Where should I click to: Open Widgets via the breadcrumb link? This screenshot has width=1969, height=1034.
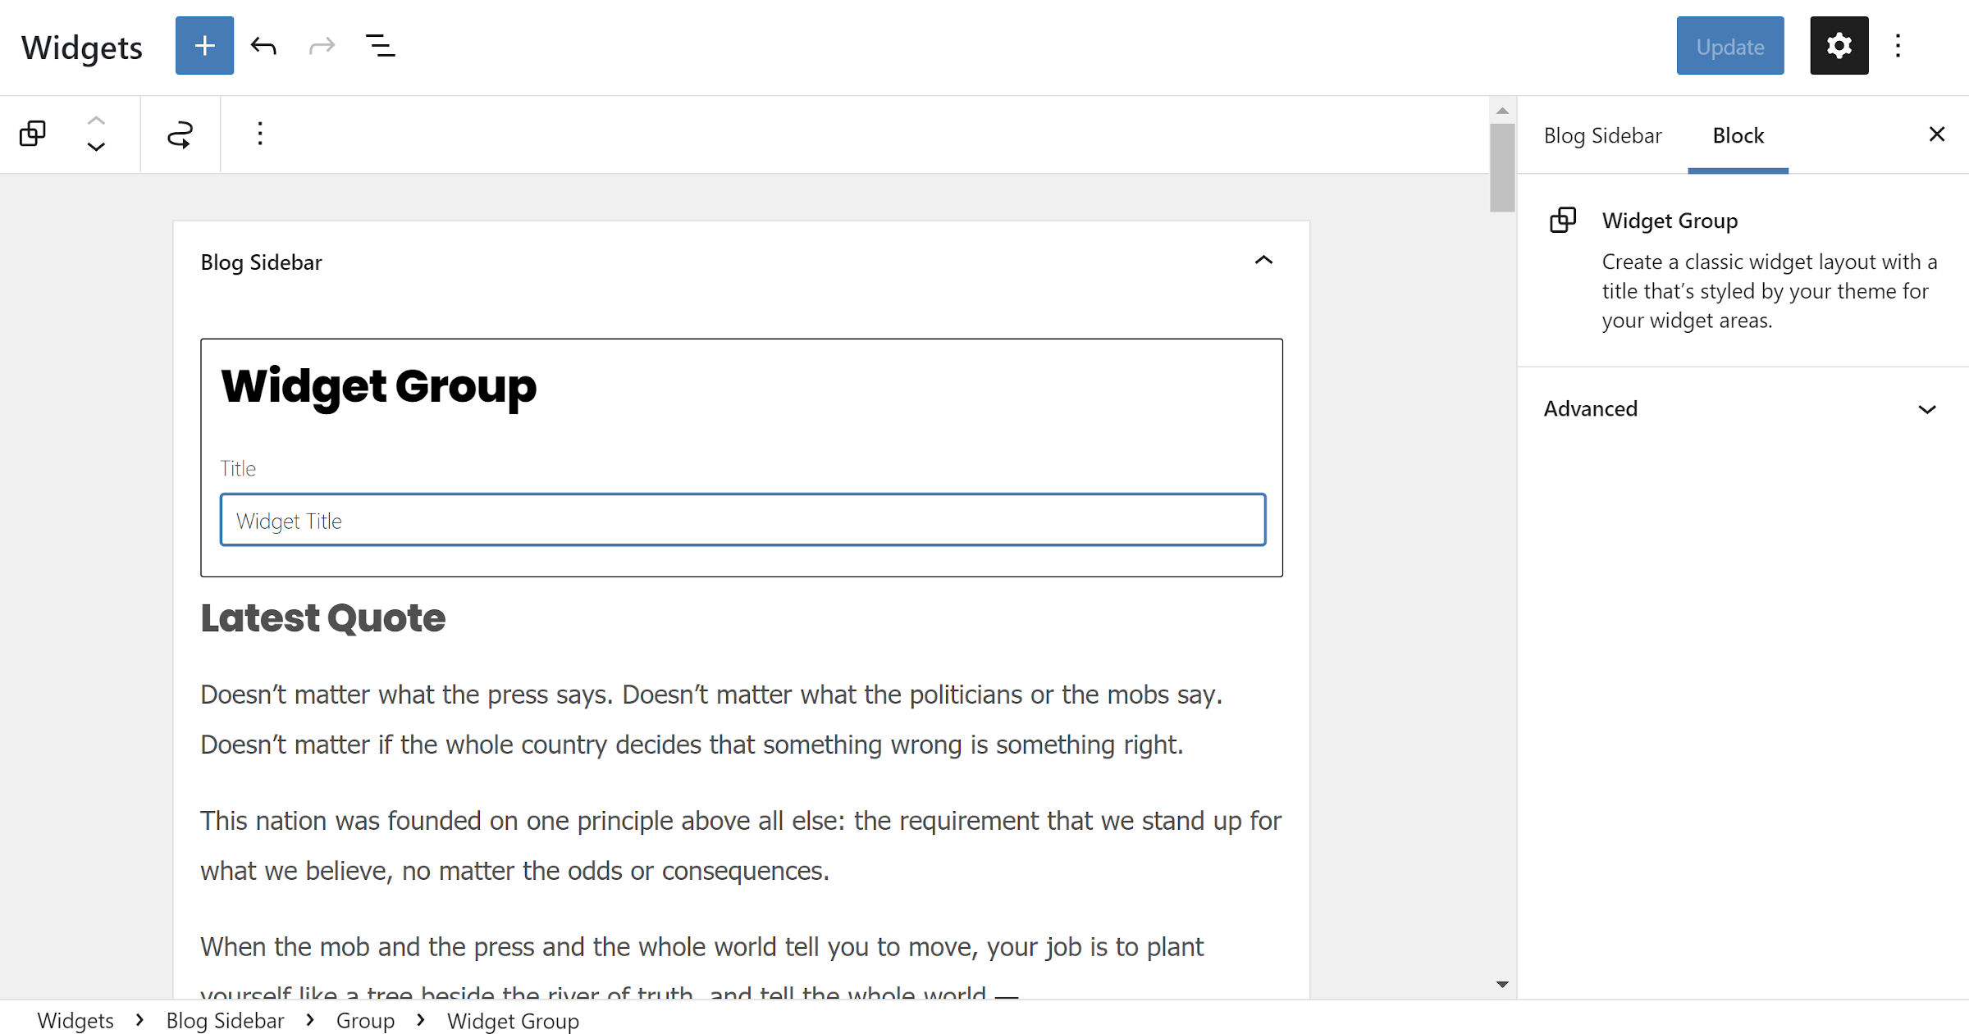(x=75, y=1021)
